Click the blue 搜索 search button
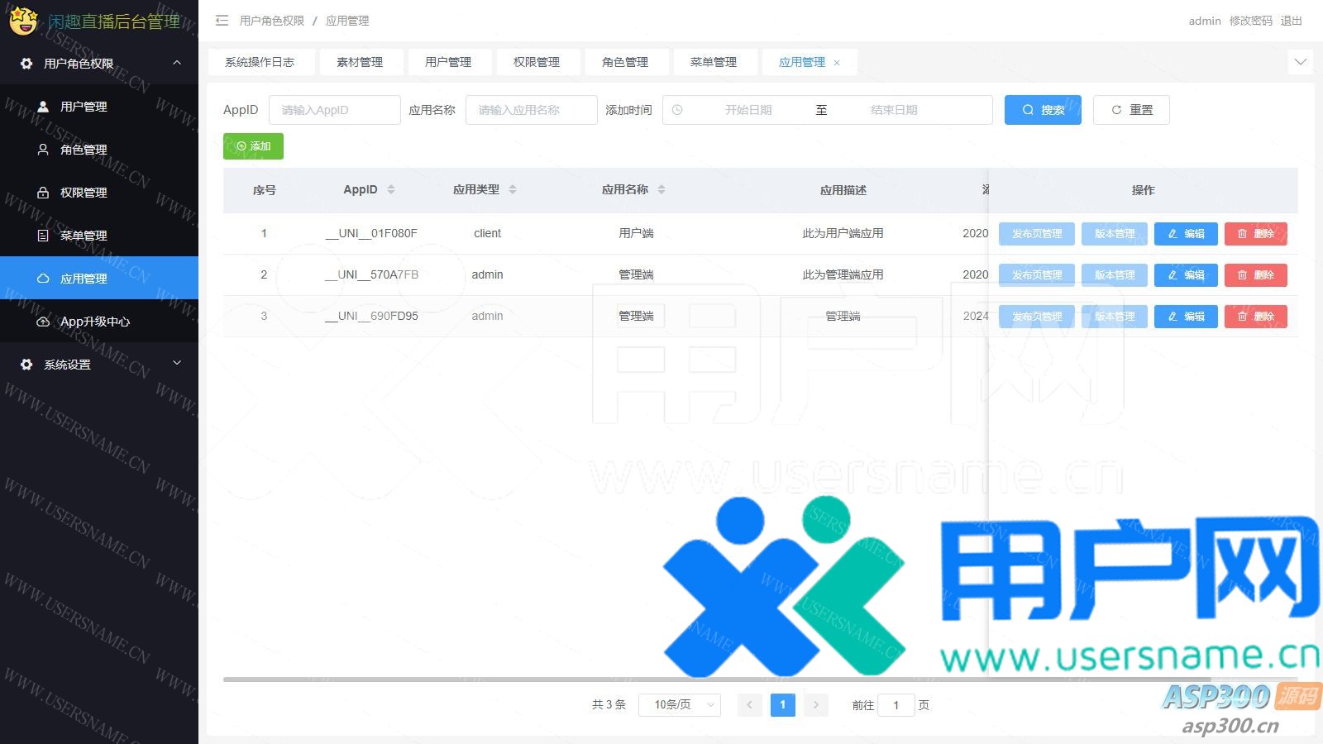 click(x=1043, y=110)
